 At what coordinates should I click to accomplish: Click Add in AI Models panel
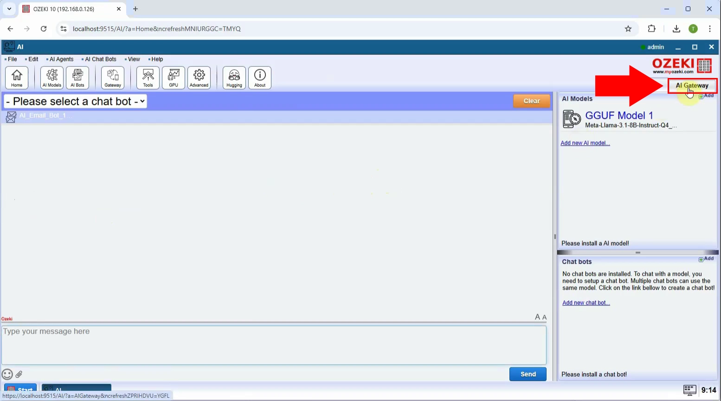[x=706, y=96]
